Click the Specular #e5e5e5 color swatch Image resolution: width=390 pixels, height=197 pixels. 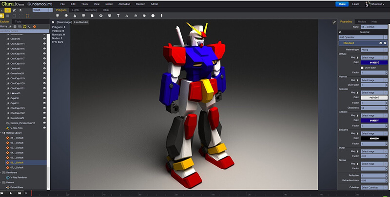(x=374, y=98)
